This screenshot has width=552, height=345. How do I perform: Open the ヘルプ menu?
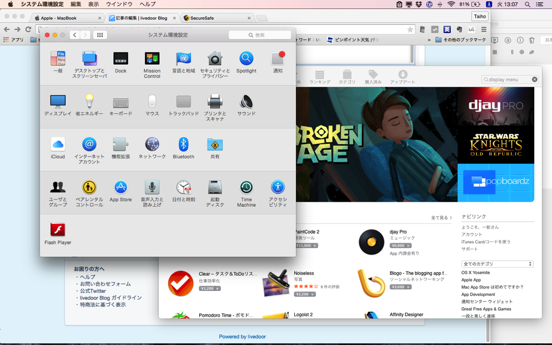[x=148, y=4]
